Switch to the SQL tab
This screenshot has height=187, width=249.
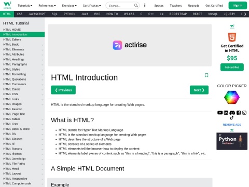coord(54,14)
